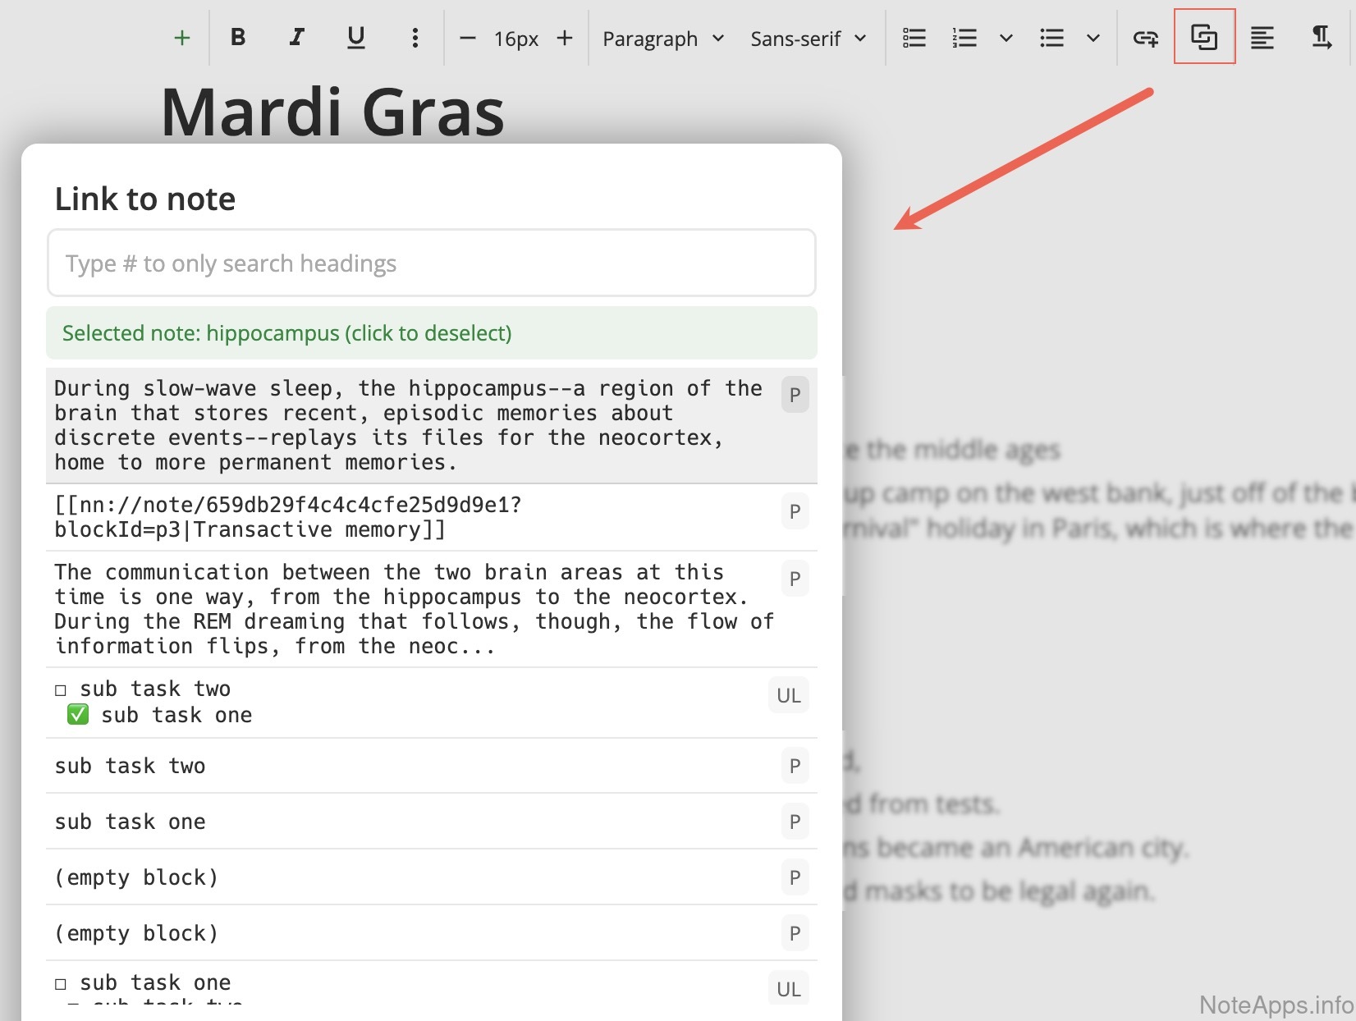
Task: Click the green plus insert icon
Action: click(182, 38)
